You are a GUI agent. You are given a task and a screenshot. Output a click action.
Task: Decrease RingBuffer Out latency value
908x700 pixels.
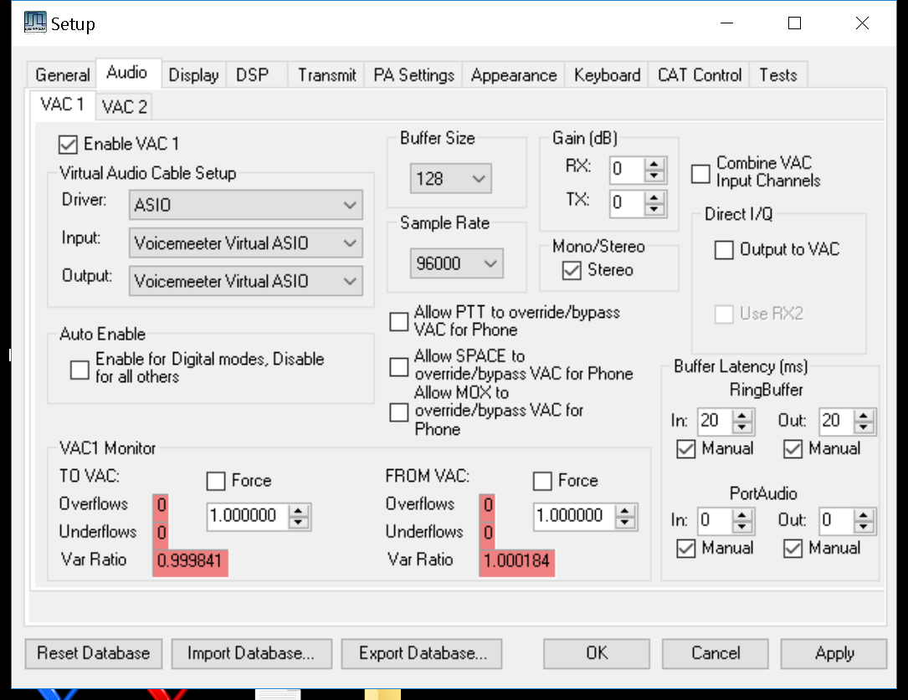(x=866, y=426)
